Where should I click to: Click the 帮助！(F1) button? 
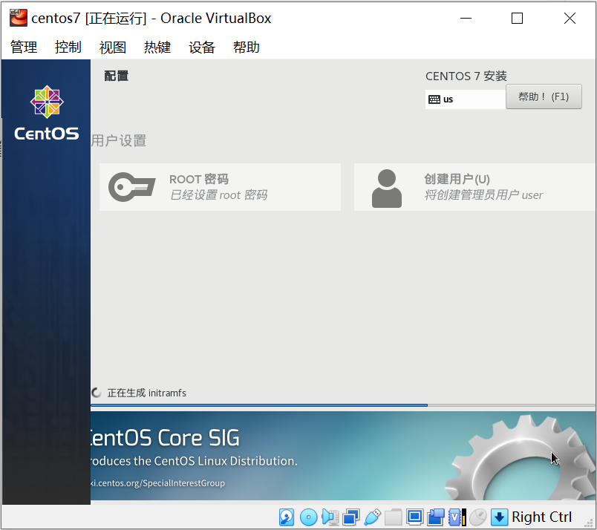[544, 96]
